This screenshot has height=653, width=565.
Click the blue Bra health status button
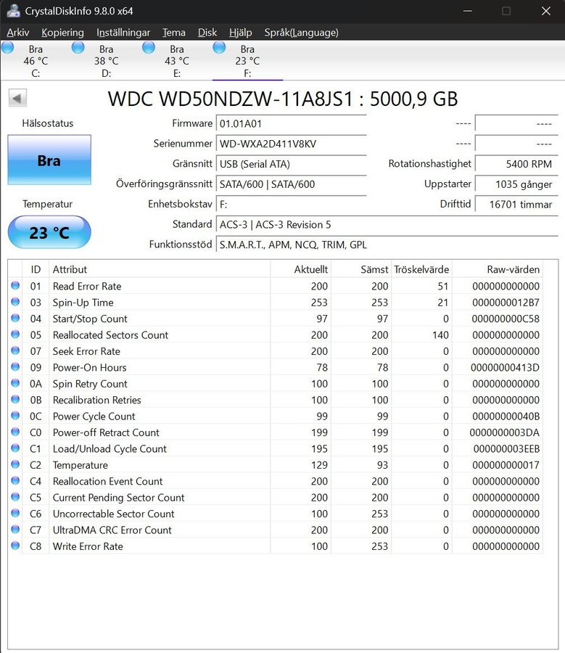click(49, 160)
